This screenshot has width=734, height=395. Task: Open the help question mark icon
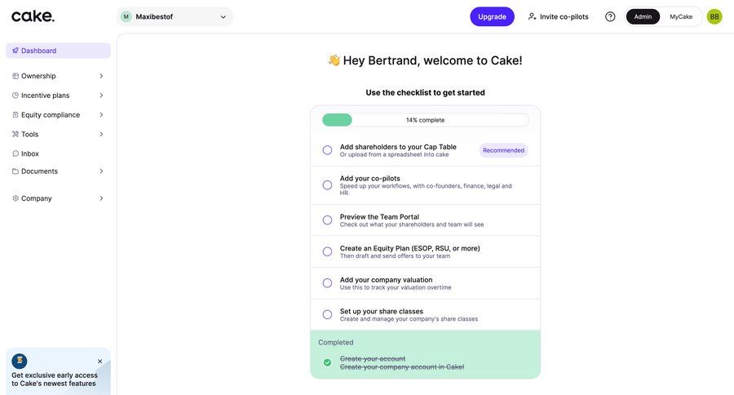pos(610,16)
